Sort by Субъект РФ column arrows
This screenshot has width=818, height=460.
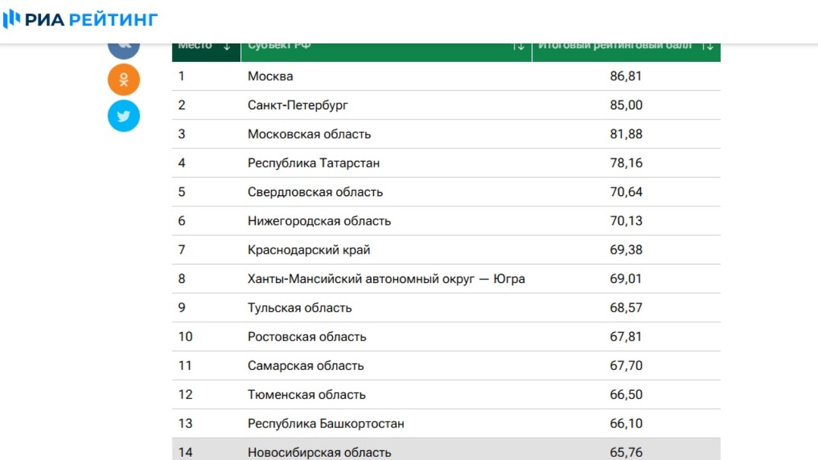pos(519,47)
